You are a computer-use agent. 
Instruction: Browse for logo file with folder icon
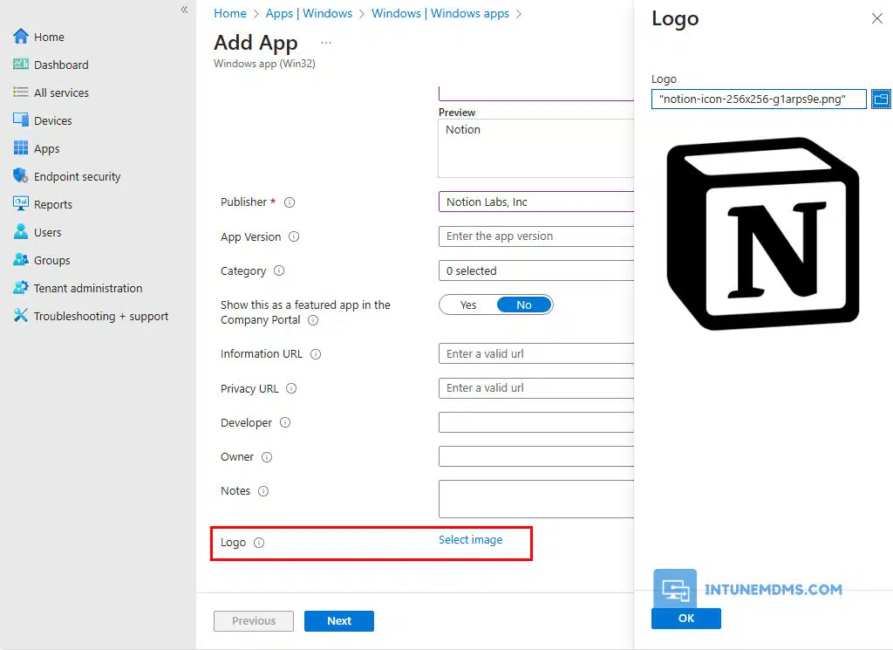tap(881, 99)
